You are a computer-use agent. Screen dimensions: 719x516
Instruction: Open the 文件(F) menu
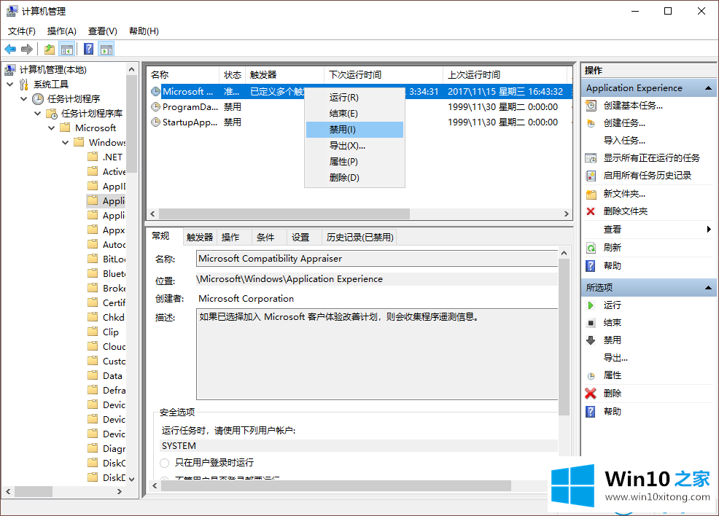pos(22,31)
